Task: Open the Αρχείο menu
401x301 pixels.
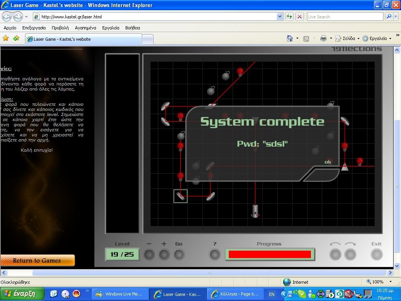Action: click(x=10, y=28)
